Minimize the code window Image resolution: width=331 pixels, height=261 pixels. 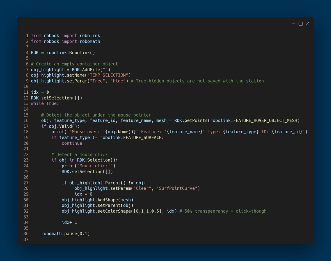tap(293, 24)
